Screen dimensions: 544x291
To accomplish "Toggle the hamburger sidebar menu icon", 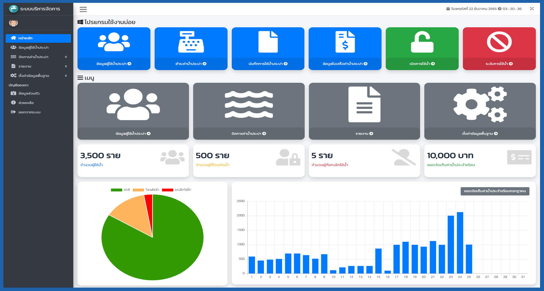I will pyautogui.click(x=83, y=9).
